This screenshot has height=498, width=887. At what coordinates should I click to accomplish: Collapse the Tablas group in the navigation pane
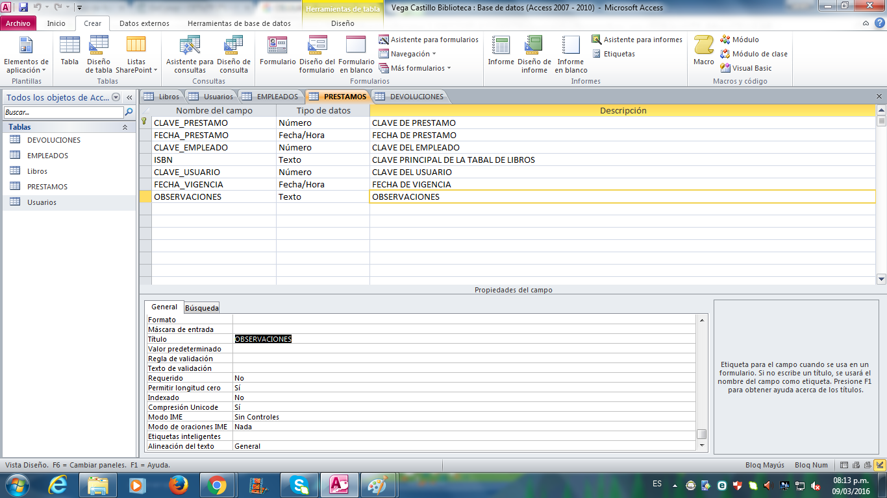click(125, 128)
